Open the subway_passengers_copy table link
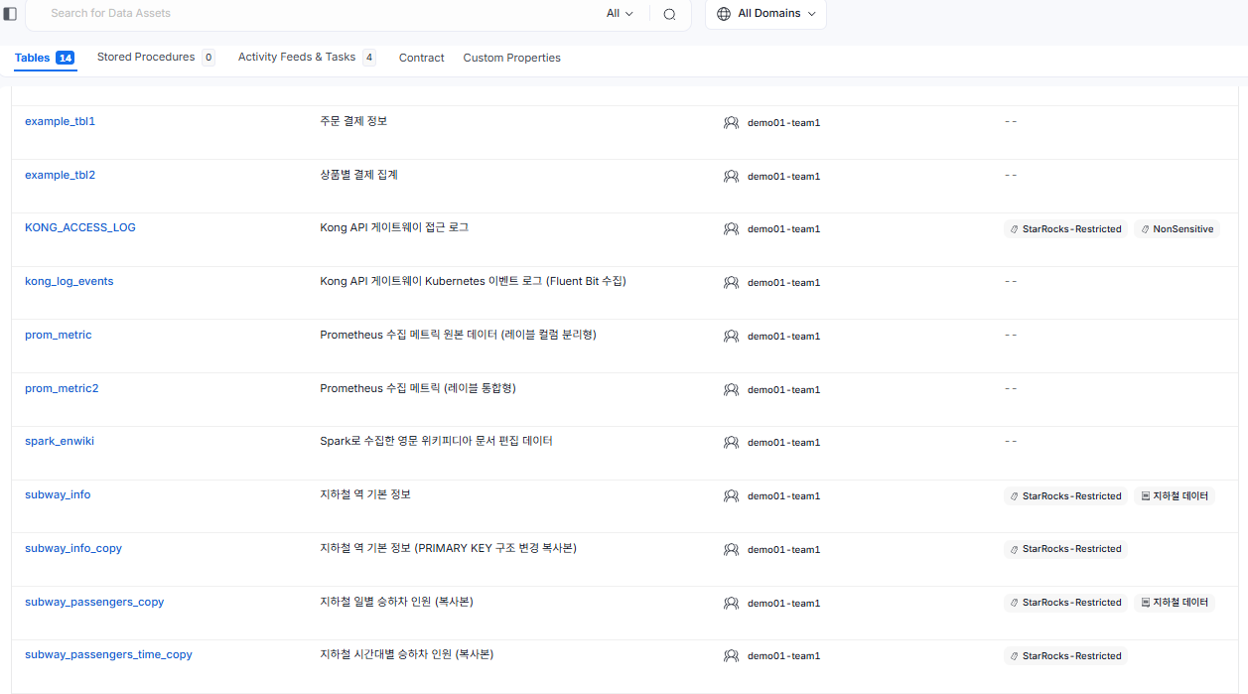Image resolution: width=1248 pixels, height=694 pixels. pyautogui.click(x=94, y=602)
